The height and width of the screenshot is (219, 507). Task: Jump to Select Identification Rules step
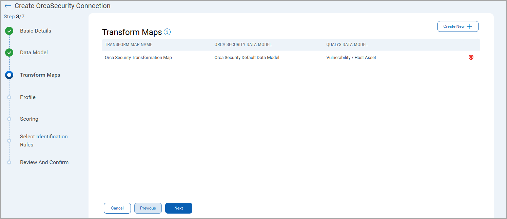43,140
